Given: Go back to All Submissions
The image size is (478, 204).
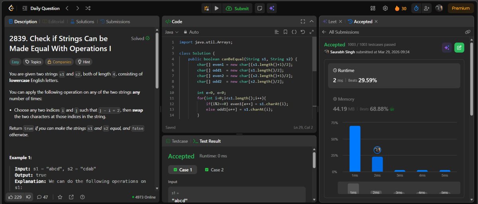Looking at the screenshot, I should 341,32.
